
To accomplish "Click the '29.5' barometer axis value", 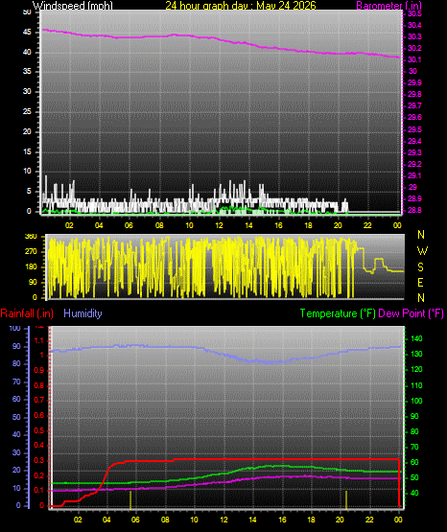I will [x=414, y=129].
